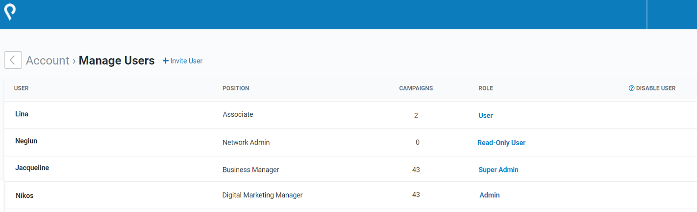Open Jacqueline's Super Admin role selector
The image size is (697, 212).
[x=498, y=170]
